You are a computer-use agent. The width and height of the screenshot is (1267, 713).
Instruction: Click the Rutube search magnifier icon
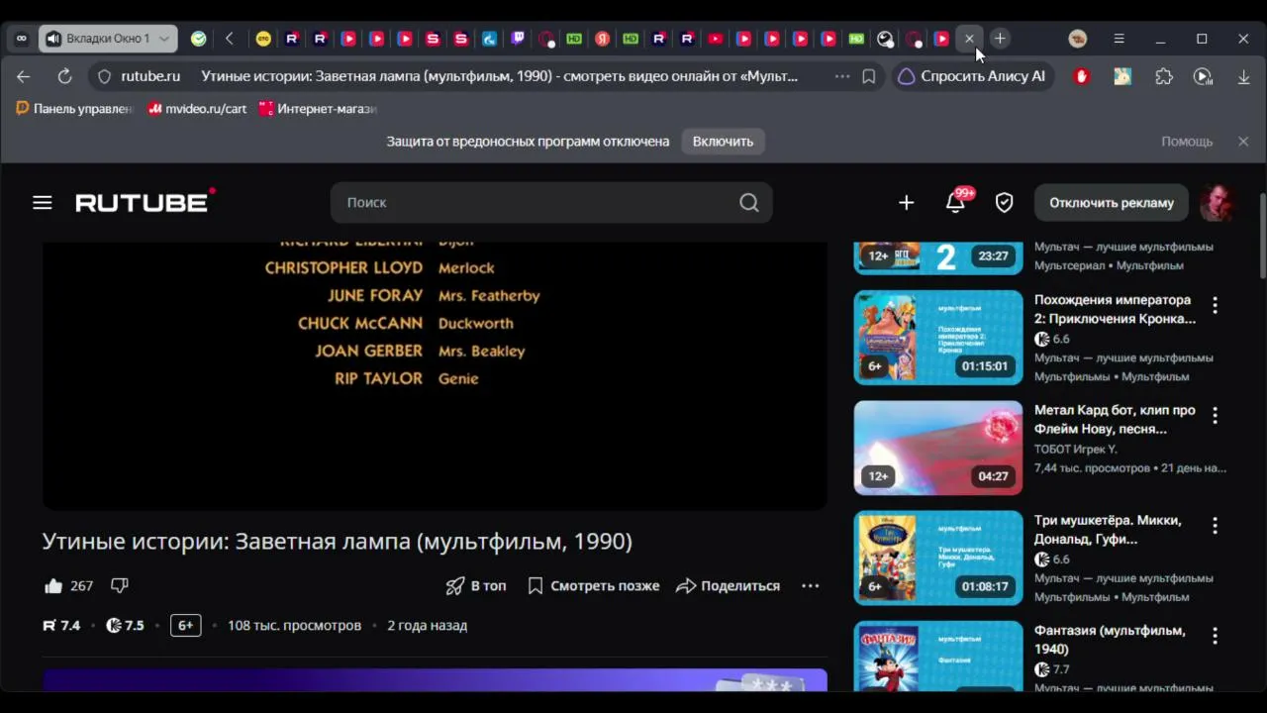749,203
